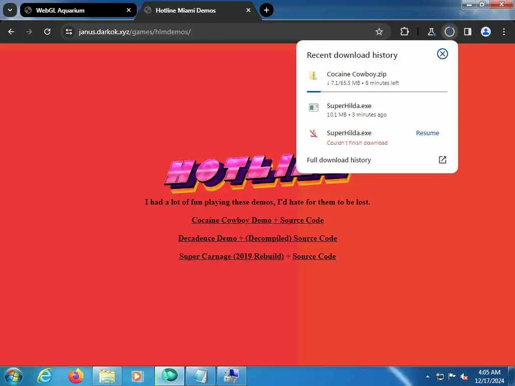Screen dimensions: 515x386
Task: Click the failed SuperHilda.exe download icon
Action: point(313,134)
